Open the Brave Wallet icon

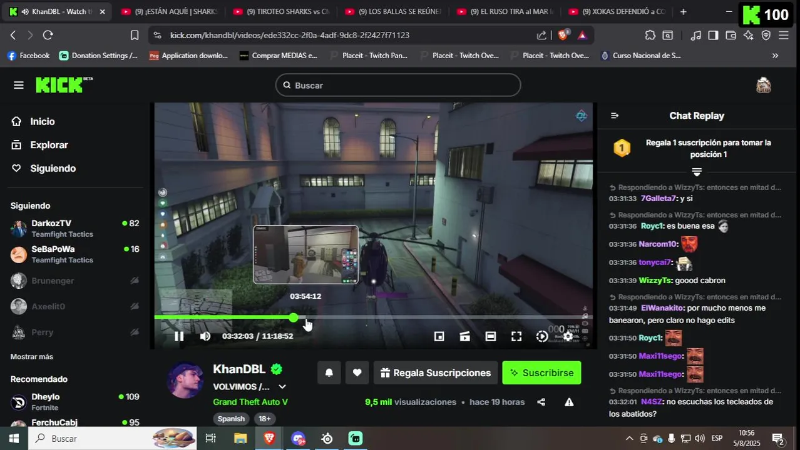(x=731, y=36)
